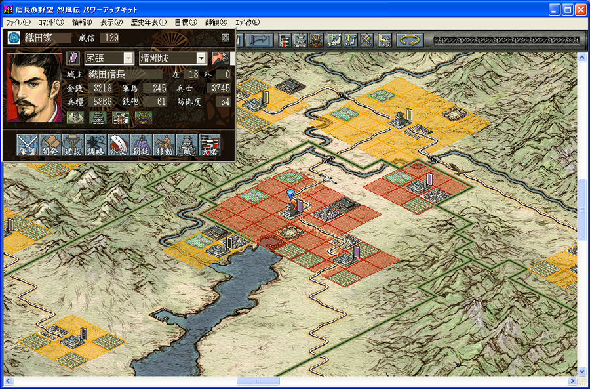This screenshot has width=590, height=389.
Task: Open the 朝廷 (imperial court) command
Action: (x=142, y=146)
